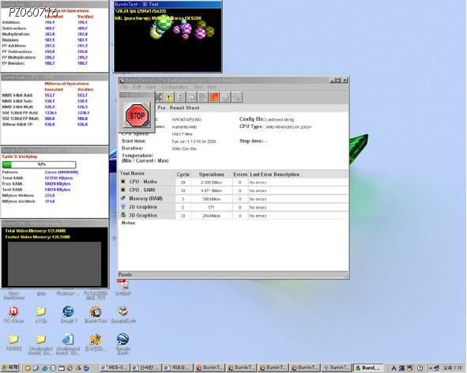Select the 3D Graphics test row
This screenshot has height=373, width=467.
[233, 216]
